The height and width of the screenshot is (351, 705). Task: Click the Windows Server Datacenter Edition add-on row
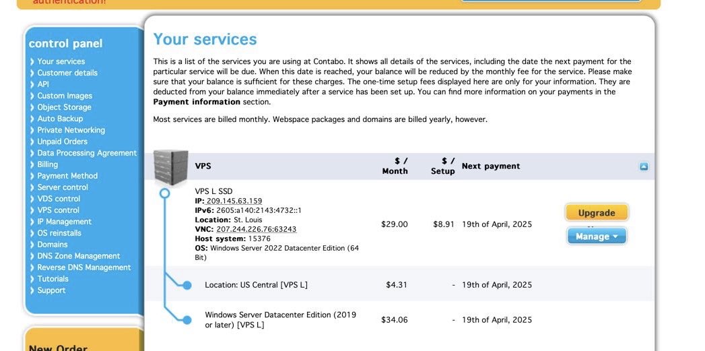pos(399,319)
